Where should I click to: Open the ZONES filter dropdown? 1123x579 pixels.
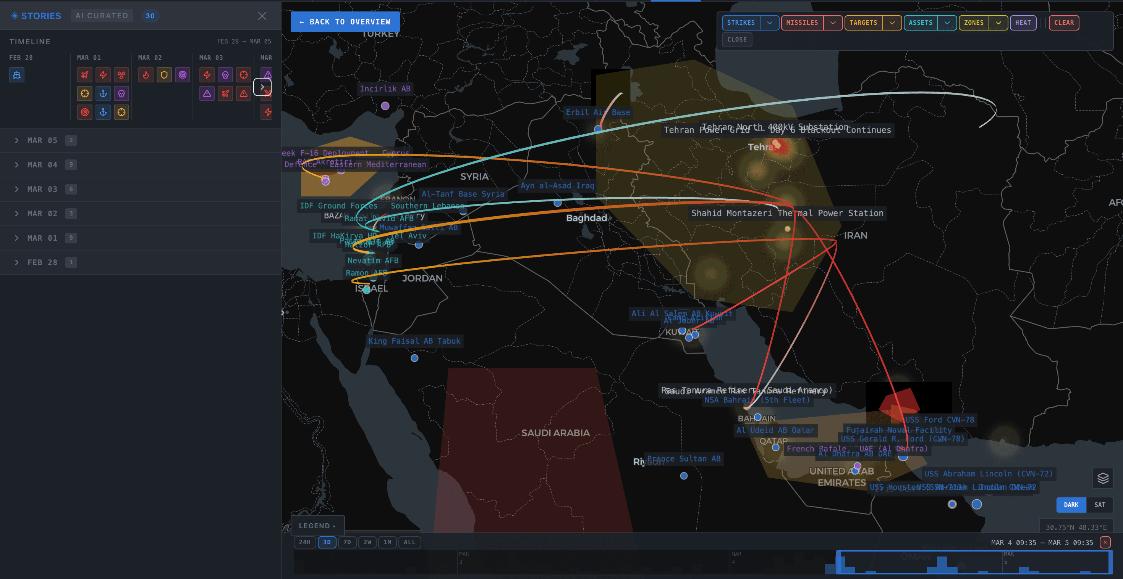999,23
